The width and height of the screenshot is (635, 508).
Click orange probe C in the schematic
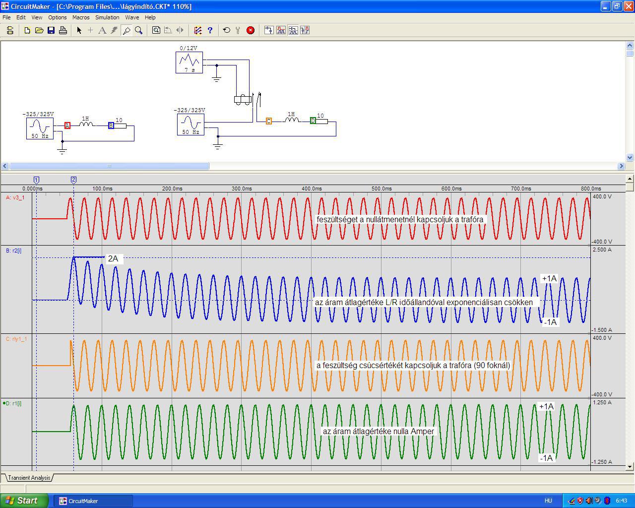pyautogui.click(x=269, y=121)
